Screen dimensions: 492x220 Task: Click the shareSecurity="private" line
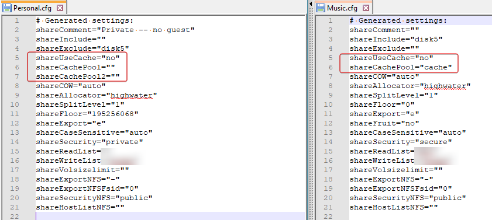(90, 142)
